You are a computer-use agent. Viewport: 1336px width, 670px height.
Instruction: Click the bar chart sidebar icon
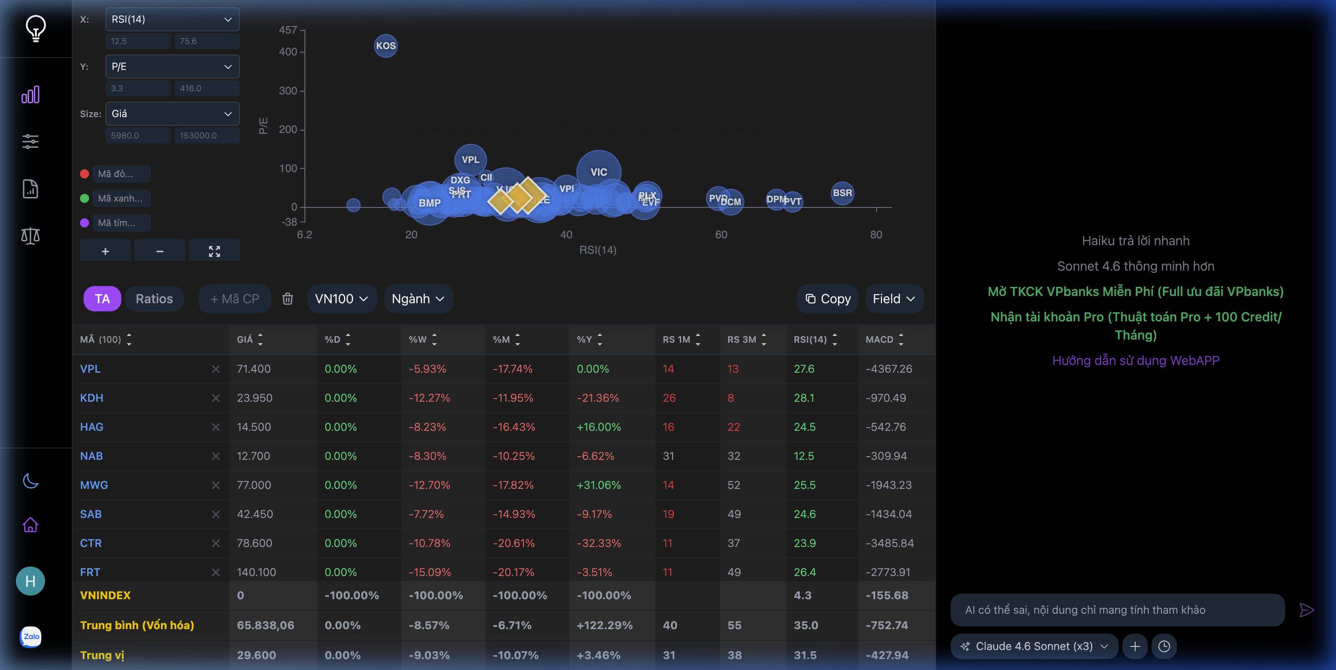pos(30,95)
